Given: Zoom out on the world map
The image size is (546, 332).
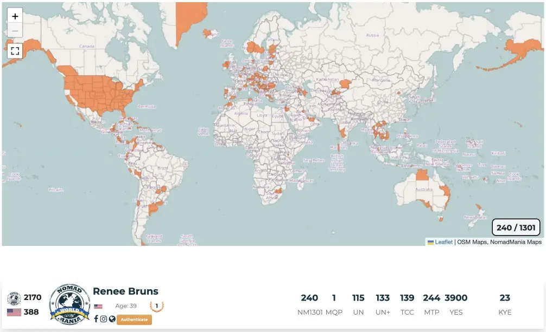Looking at the screenshot, I should (x=15, y=30).
